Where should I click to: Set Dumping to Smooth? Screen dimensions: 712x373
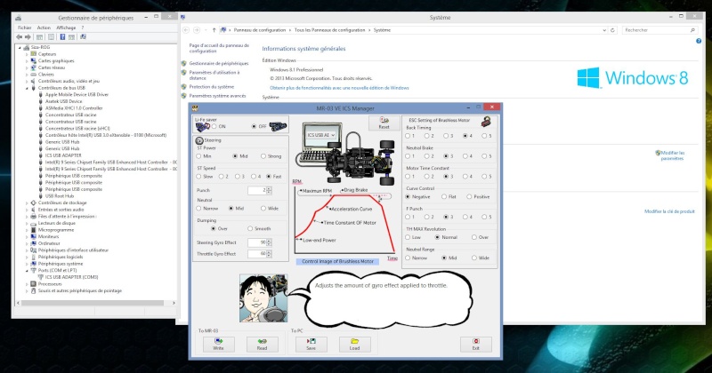click(x=250, y=228)
